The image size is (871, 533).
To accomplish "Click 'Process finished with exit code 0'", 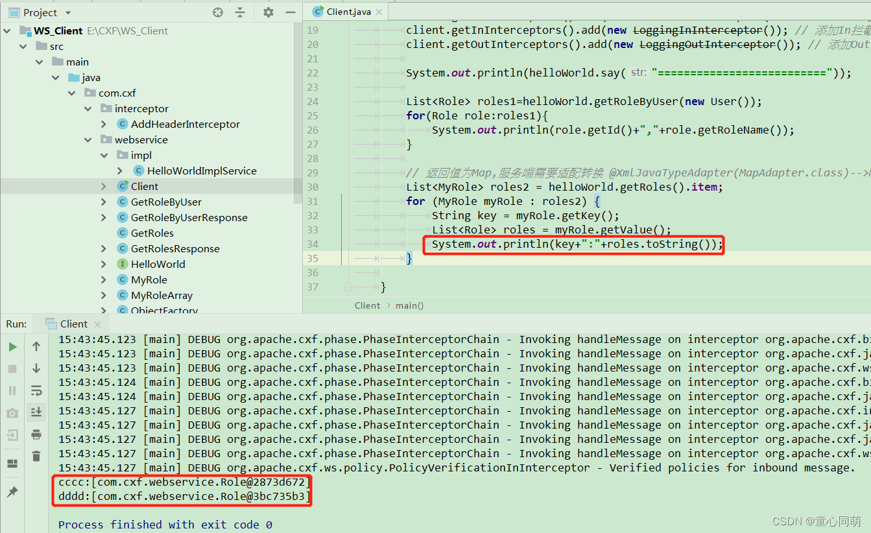I will tap(165, 525).
